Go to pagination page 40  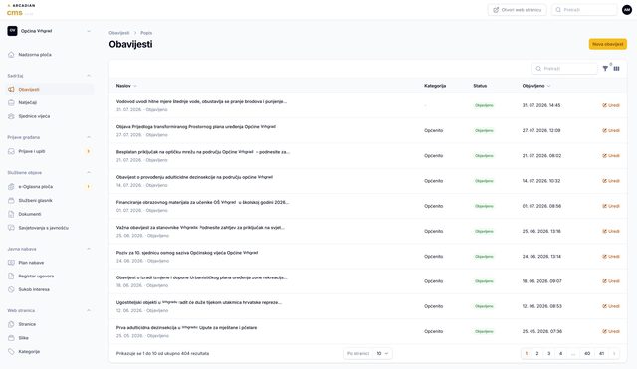tap(587, 354)
